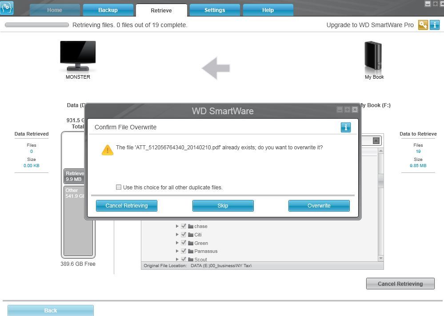
Task: Select the My Book drive icon
Action: point(373,56)
